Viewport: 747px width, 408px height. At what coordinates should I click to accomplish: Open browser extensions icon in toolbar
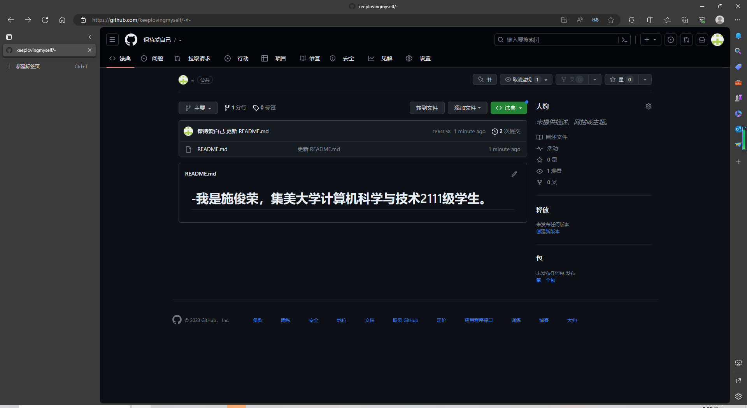coord(631,19)
